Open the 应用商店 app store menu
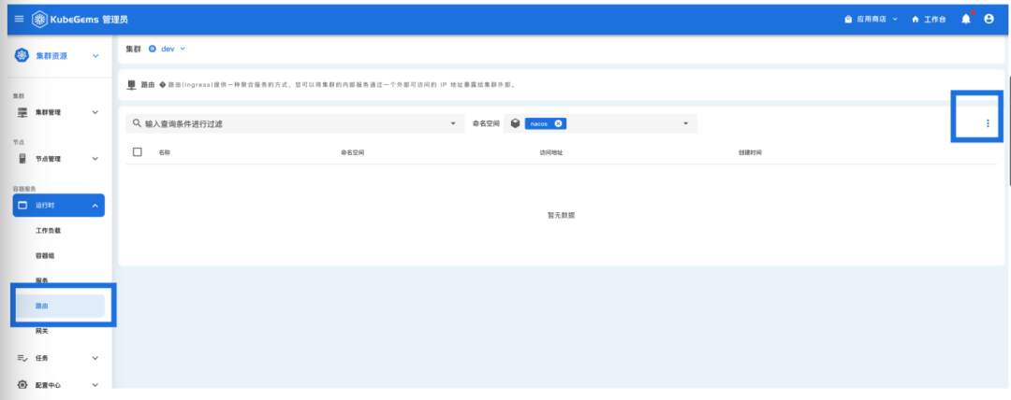Image resolution: width=1011 pixels, height=400 pixels. coord(872,20)
